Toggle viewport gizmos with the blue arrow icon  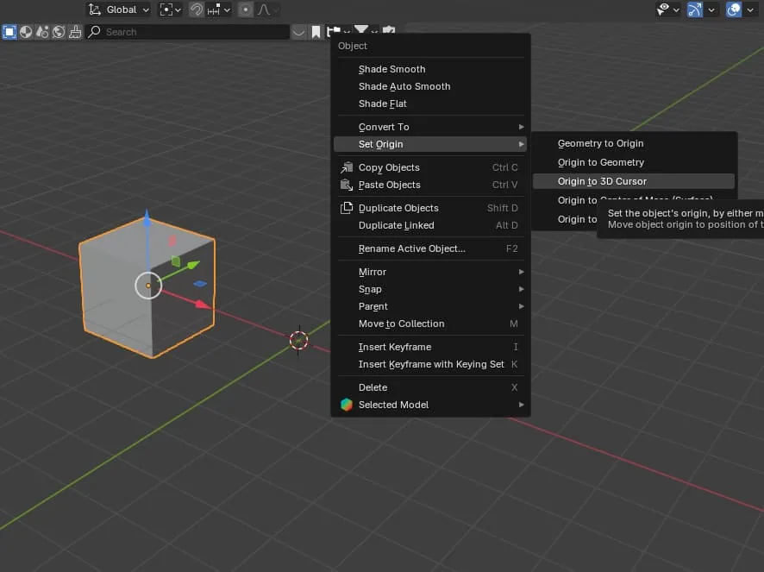click(695, 9)
